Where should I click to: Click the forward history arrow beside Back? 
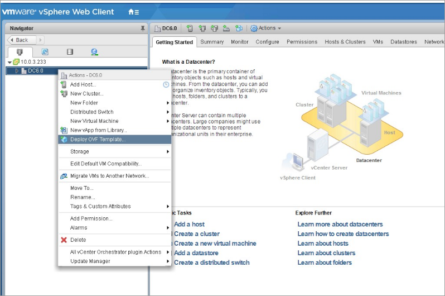(x=40, y=40)
